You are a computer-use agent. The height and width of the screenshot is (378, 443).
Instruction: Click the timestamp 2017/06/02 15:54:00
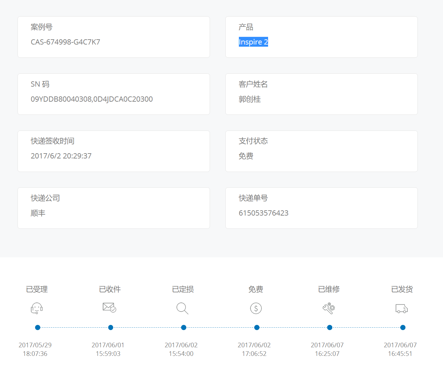[x=181, y=349]
